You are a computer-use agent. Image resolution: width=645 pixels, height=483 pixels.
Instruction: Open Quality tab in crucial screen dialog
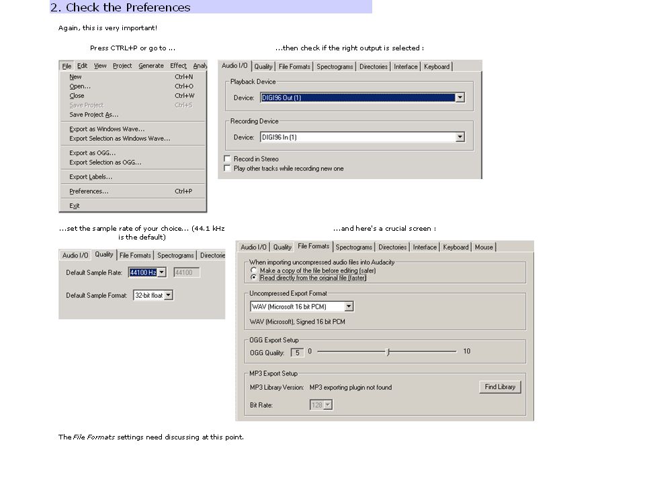point(282,248)
